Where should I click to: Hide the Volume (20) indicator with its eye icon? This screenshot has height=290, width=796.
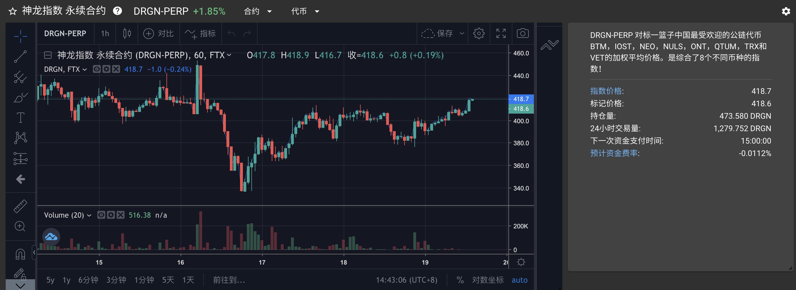click(x=101, y=215)
